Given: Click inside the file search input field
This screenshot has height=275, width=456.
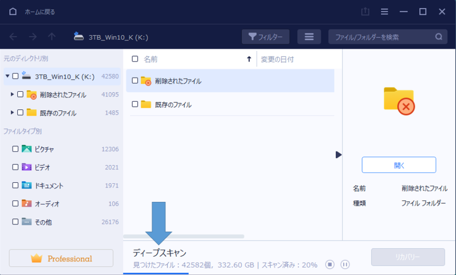Looking at the screenshot, I should (x=383, y=37).
